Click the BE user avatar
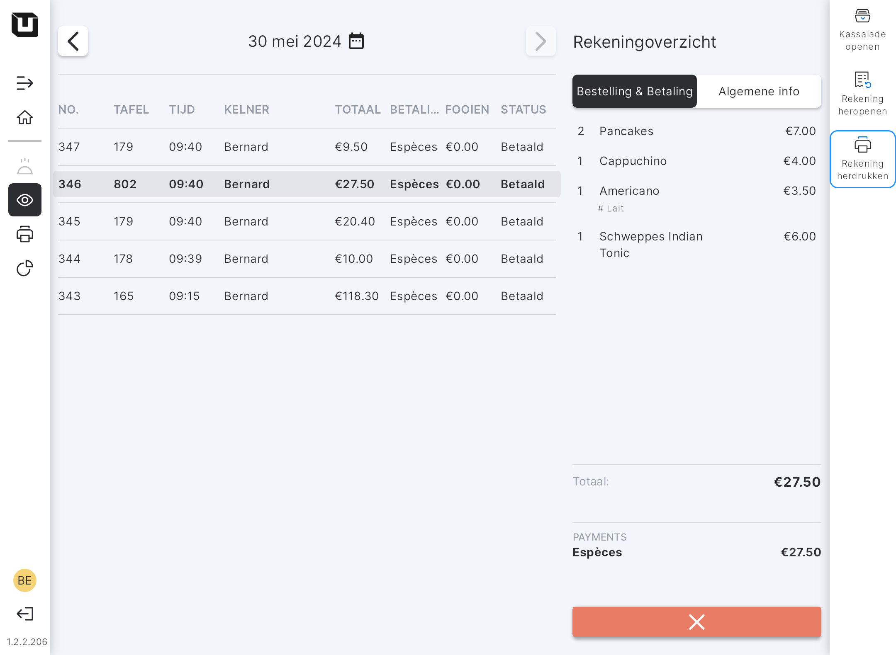The width and height of the screenshot is (896, 655). click(25, 580)
